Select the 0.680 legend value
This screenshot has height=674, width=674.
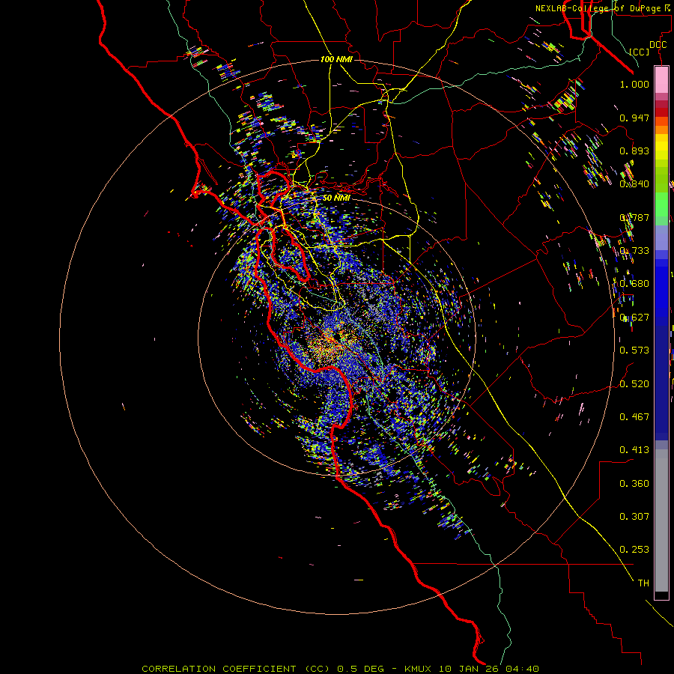point(634,284)
